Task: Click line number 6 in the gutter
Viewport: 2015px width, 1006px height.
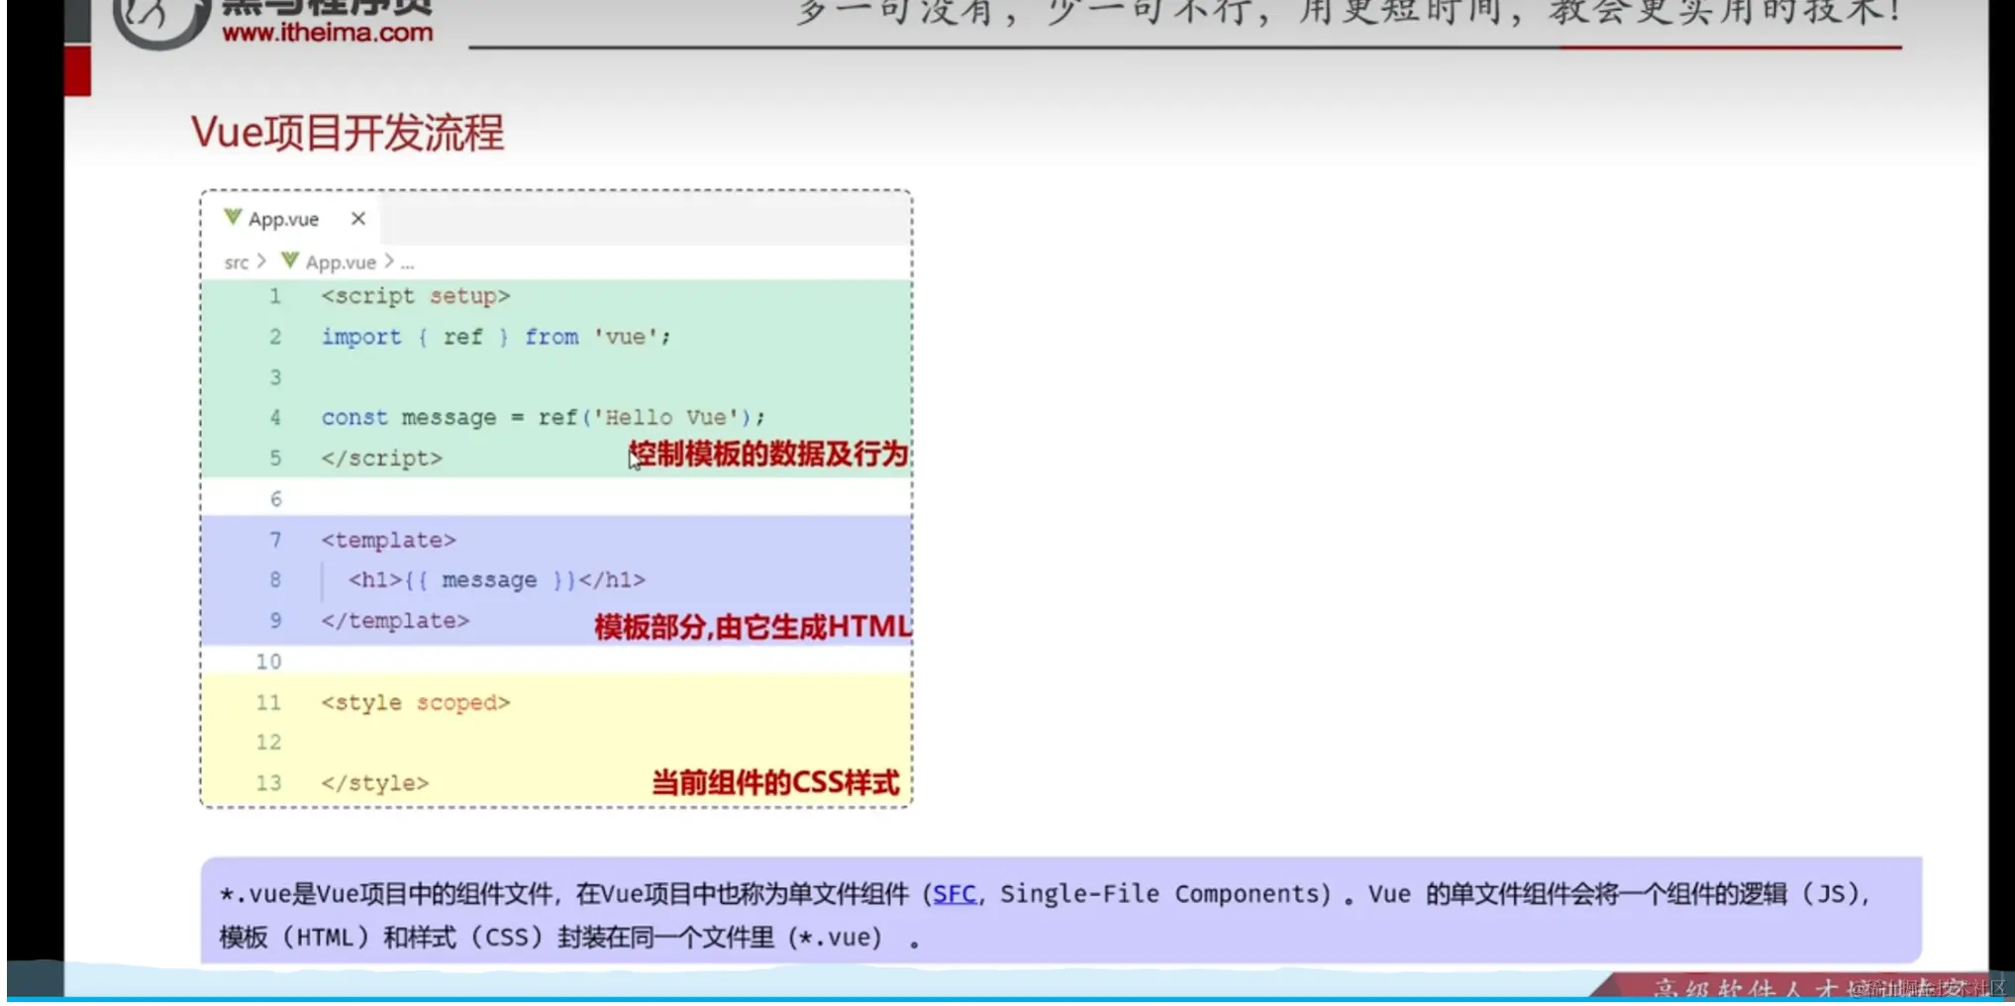Action: pyautogui.click(x=276, y=499)
